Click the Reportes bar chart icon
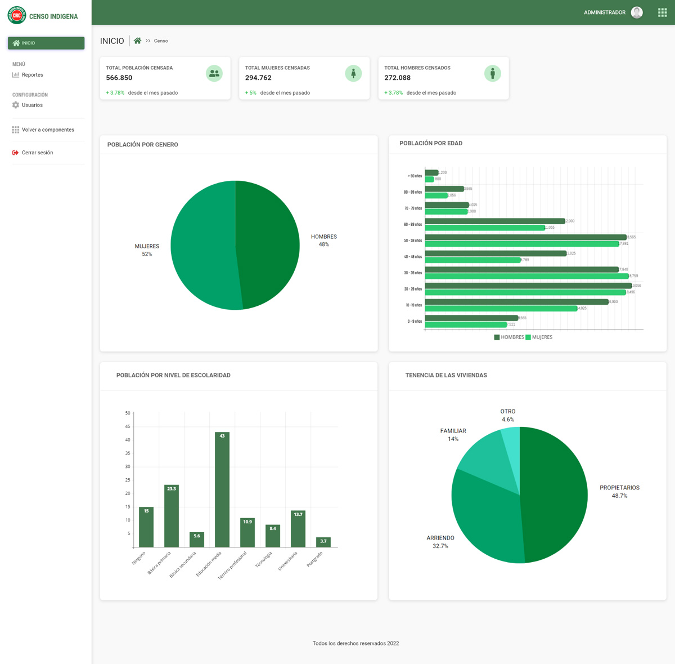 coord(16,75)
